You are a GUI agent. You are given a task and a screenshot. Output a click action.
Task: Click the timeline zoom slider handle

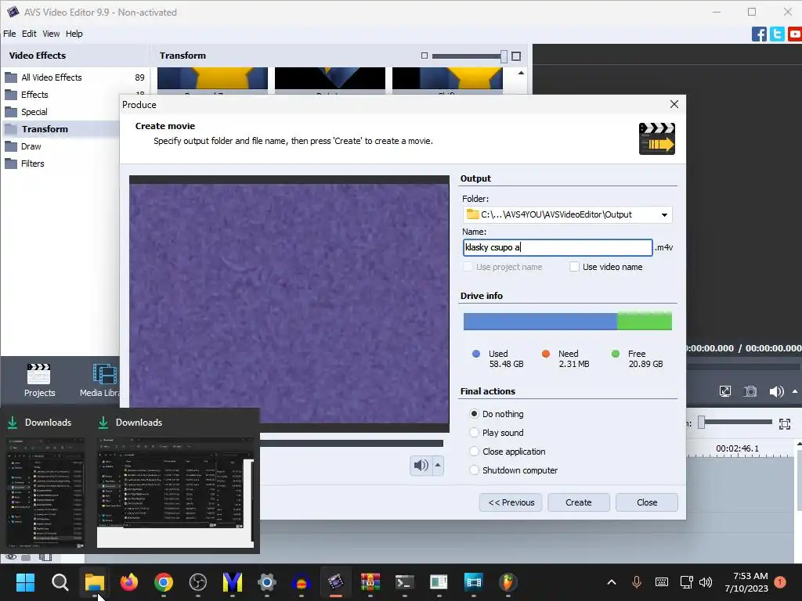tap(702, 422)
